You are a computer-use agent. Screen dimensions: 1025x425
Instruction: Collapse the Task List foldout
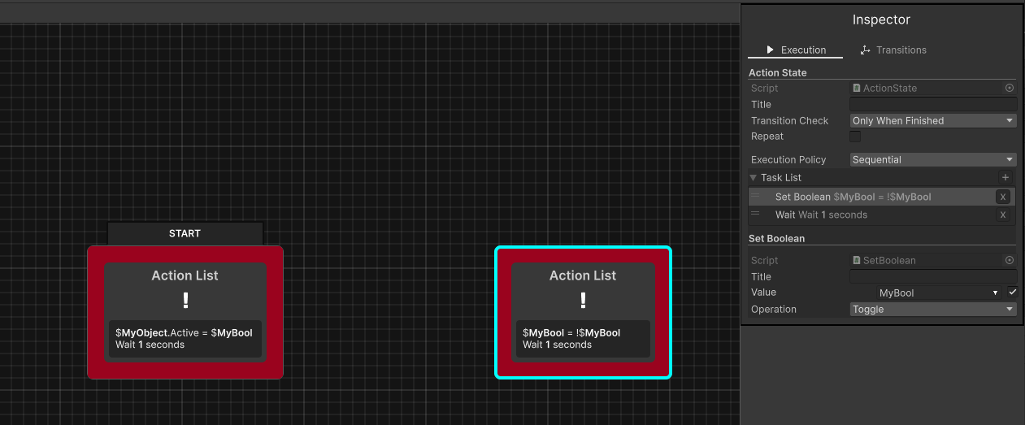tap(754, 178)
